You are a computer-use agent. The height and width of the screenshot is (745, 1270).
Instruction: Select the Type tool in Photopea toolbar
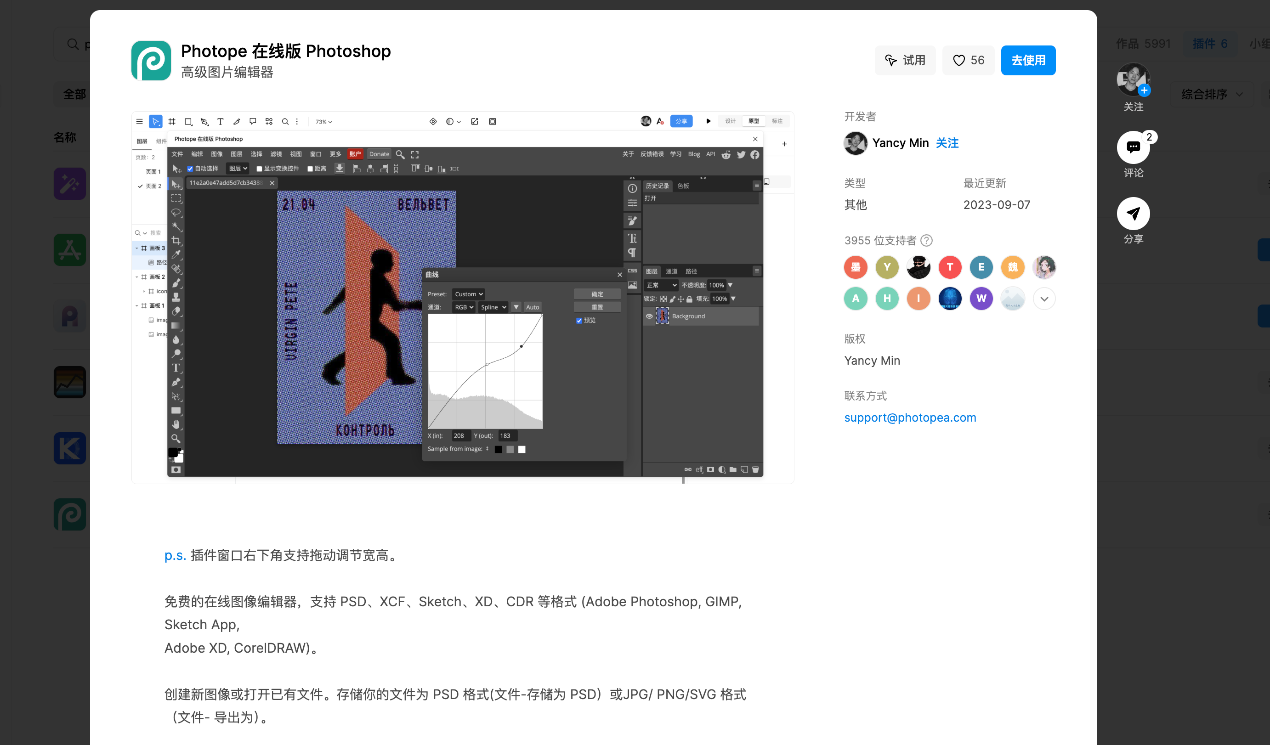[176, 368]
